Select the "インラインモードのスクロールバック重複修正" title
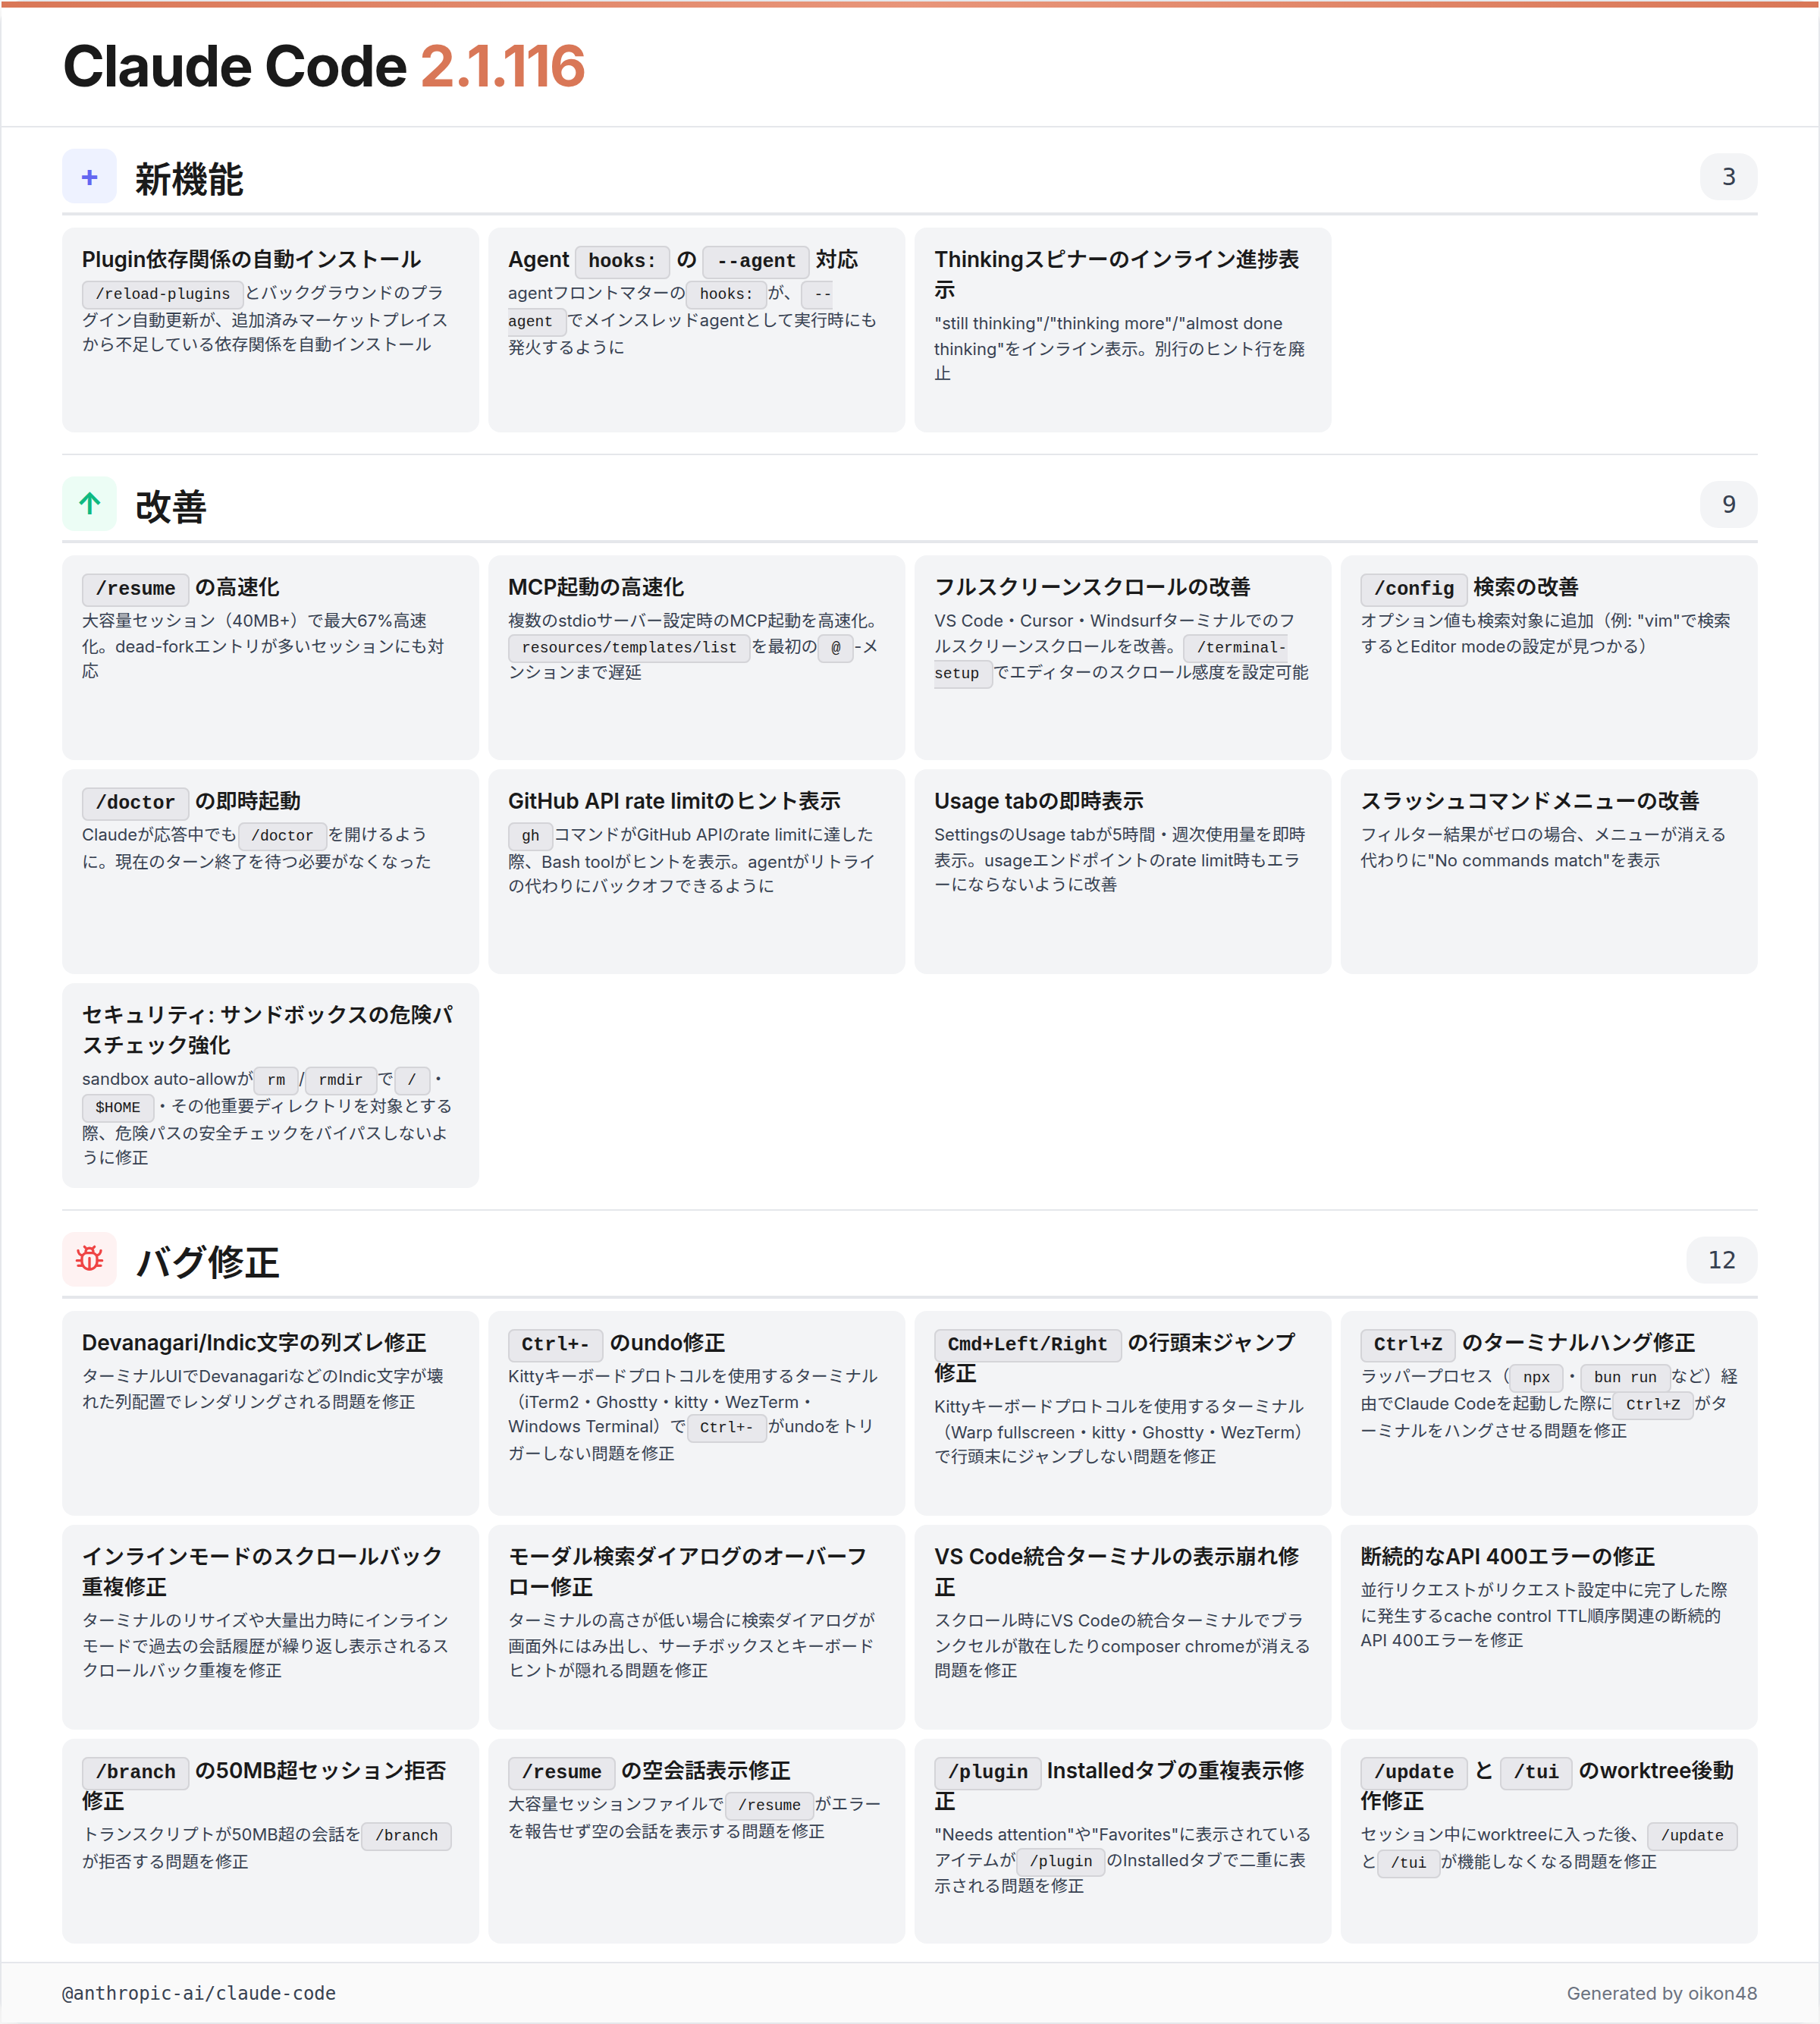This screenshot has width=1820, height=2024. point(262,1571)
